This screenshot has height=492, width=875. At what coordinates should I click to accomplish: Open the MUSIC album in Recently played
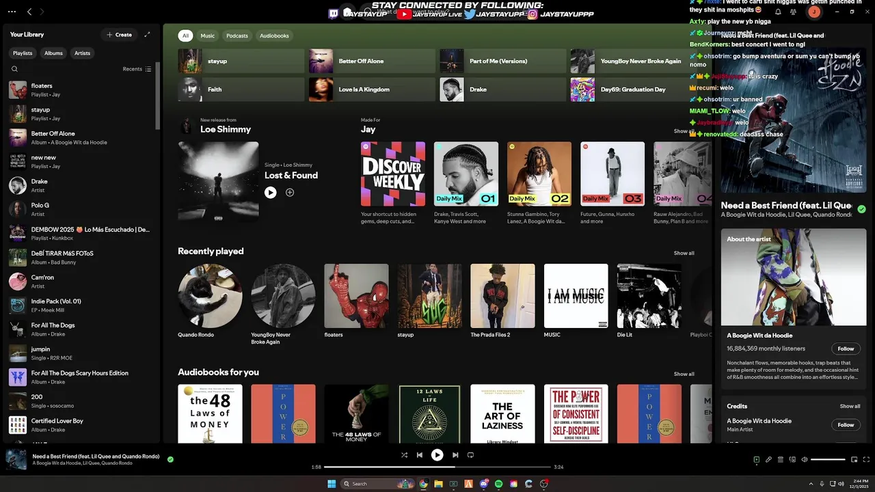click(x=576, y=301)
